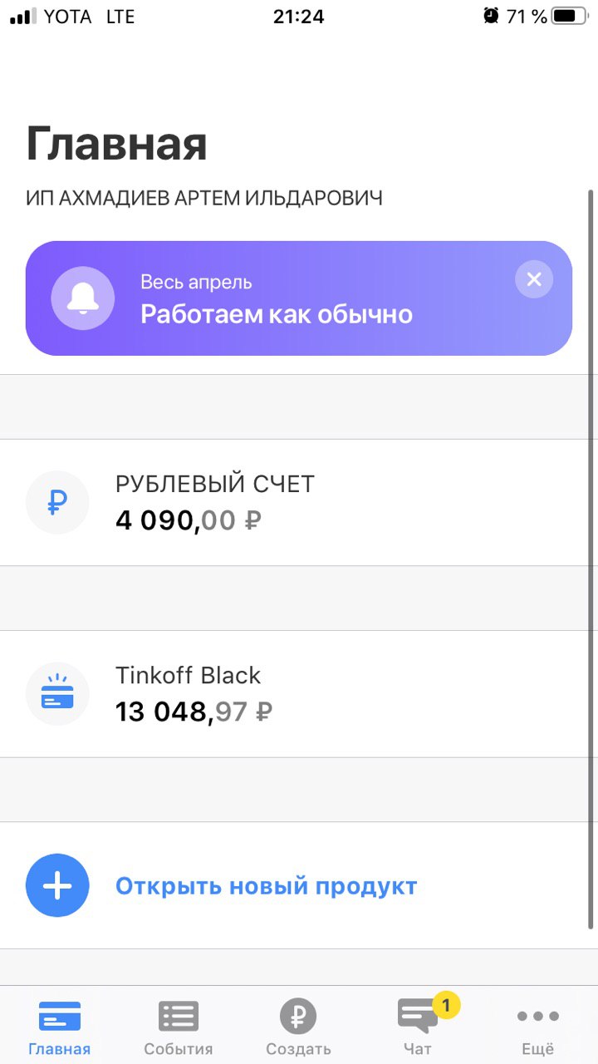Tap the ruble icon beside РУБЛЕВЫЙ СЧЕТ
Image resolution: width=598 pixels, height=1064 pixels.
coord(57,502)
